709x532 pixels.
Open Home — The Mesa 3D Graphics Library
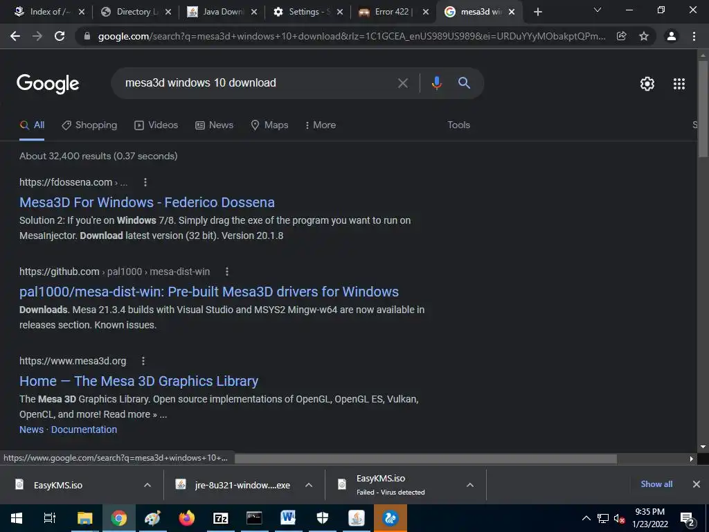point(138,381)
